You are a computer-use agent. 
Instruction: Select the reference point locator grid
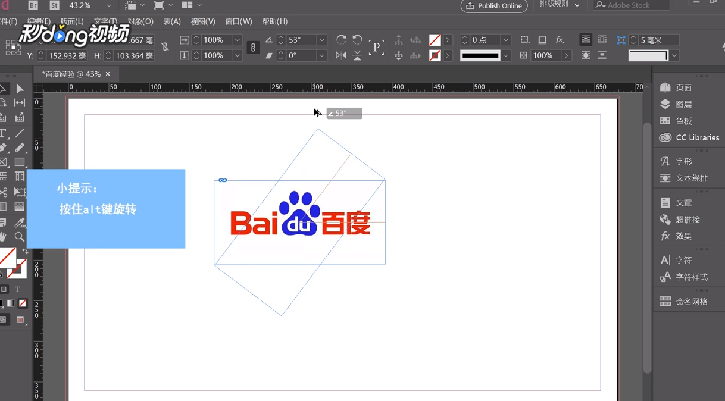(x=12, y=48)
